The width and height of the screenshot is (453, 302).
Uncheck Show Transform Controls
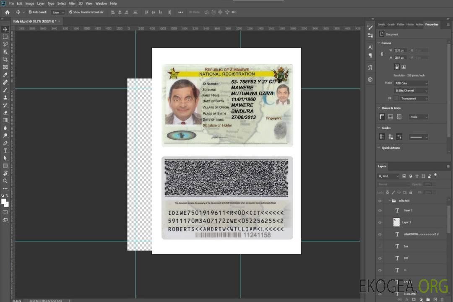(71, 12)
